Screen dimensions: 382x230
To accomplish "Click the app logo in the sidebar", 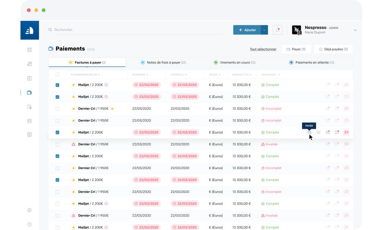I will (30, 30).
